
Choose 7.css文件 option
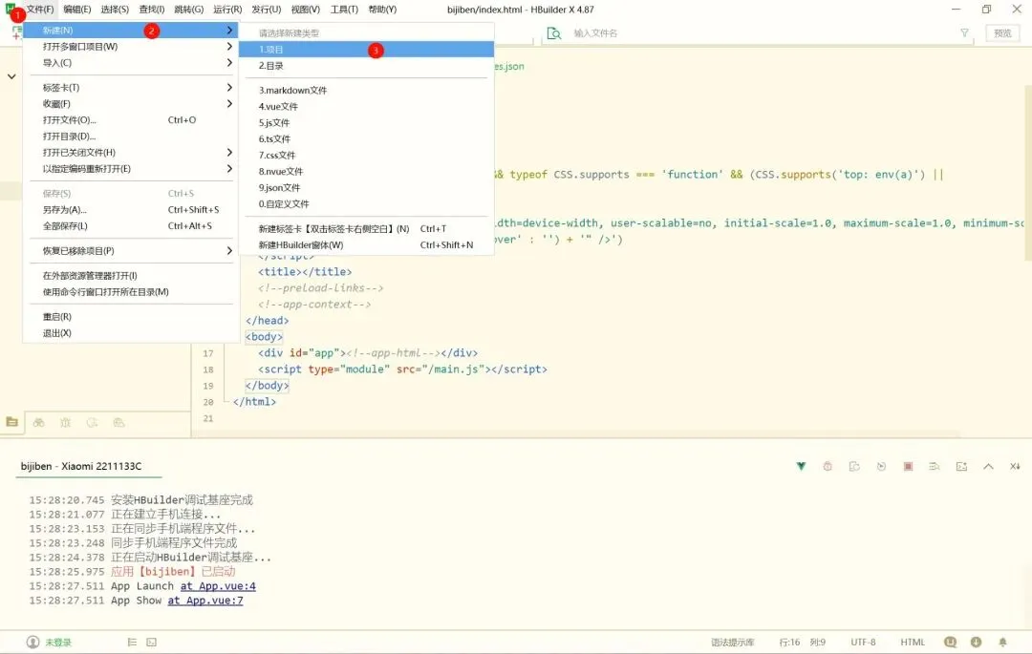(x=367, y=155)
